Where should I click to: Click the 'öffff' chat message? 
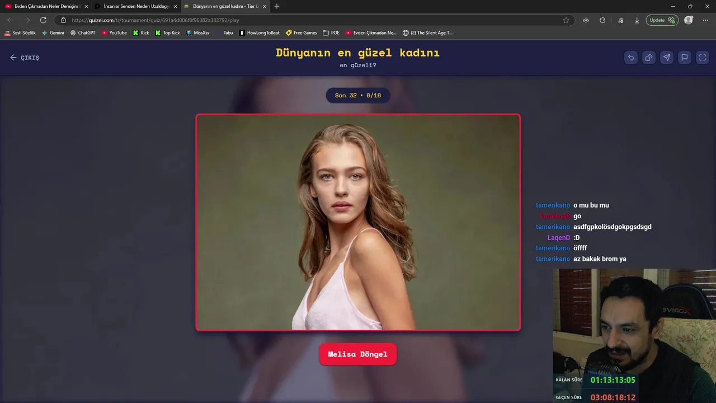(x=580, y=248)
